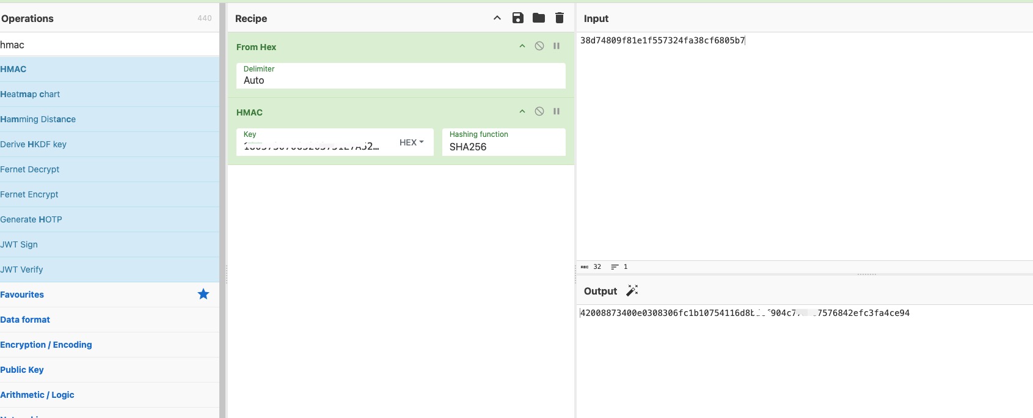Set breakpoint on From Hex operation

(557, 46)
